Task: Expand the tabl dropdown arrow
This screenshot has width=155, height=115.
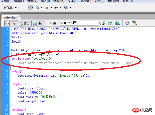Action: coord(51,8)
